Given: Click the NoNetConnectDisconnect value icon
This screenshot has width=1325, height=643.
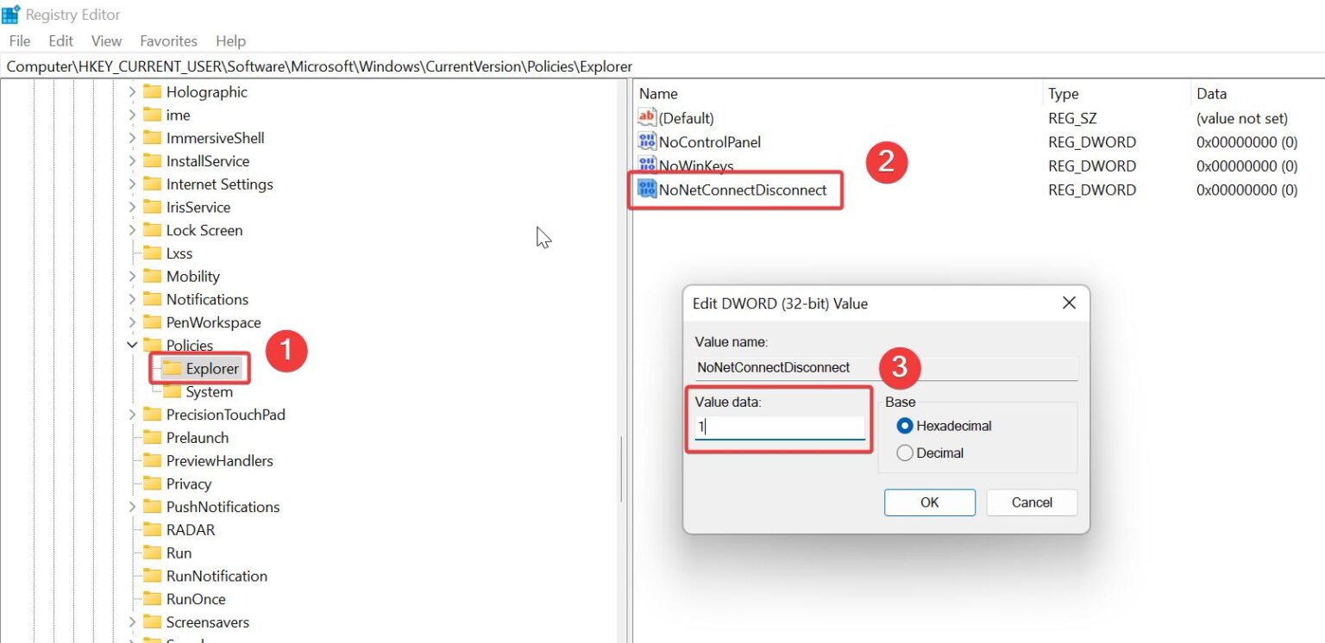Looking at the screenshot, I should point(646,190).
